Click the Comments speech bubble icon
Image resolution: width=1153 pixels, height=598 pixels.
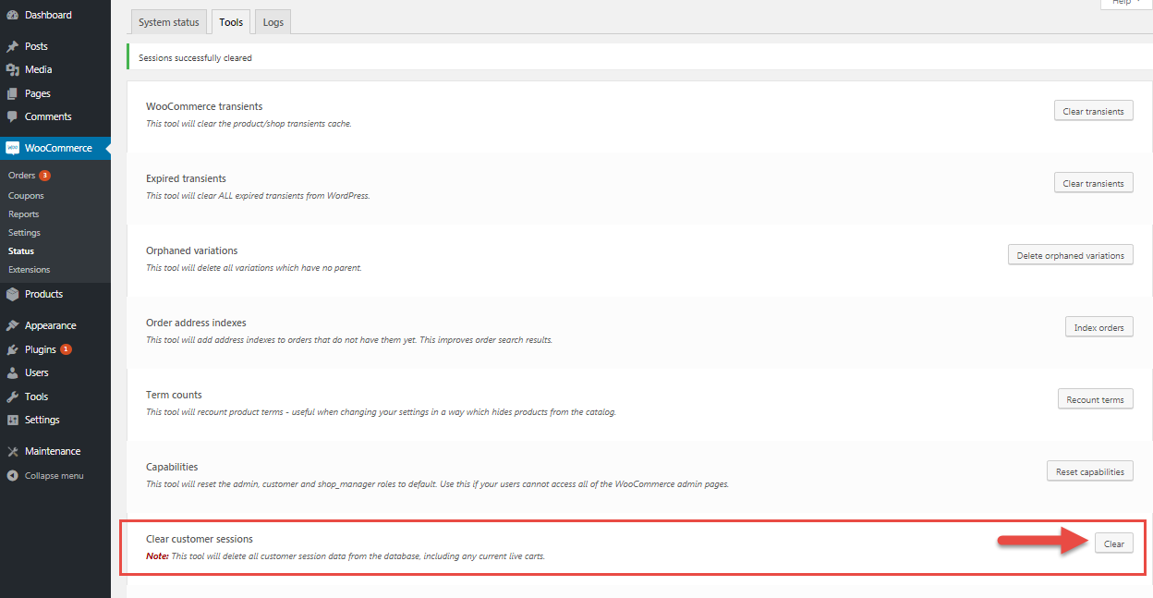(x=12, y=116)
